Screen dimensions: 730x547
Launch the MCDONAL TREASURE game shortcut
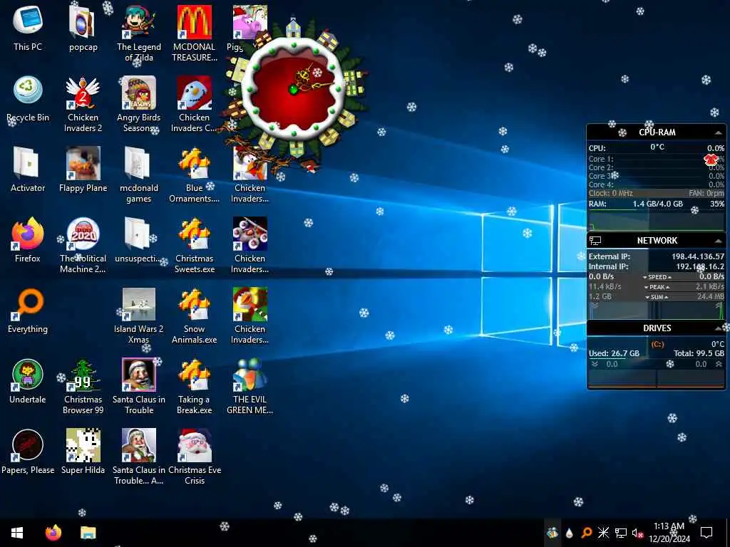point(194,33)
